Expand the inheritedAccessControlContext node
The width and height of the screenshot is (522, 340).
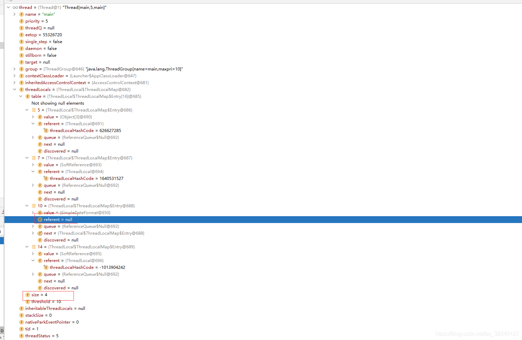click(x=14, y=82)
